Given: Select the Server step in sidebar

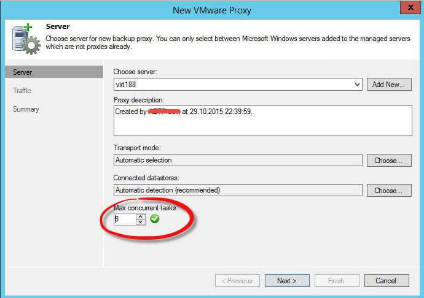Looking at the screenshot, I should coord(54,72).
